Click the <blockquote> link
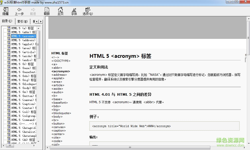The image size is (250, 150). click(61, 113)
